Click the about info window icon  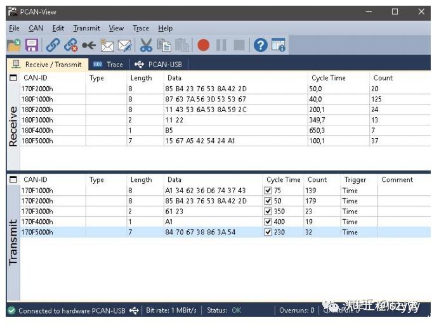(278, 45)
